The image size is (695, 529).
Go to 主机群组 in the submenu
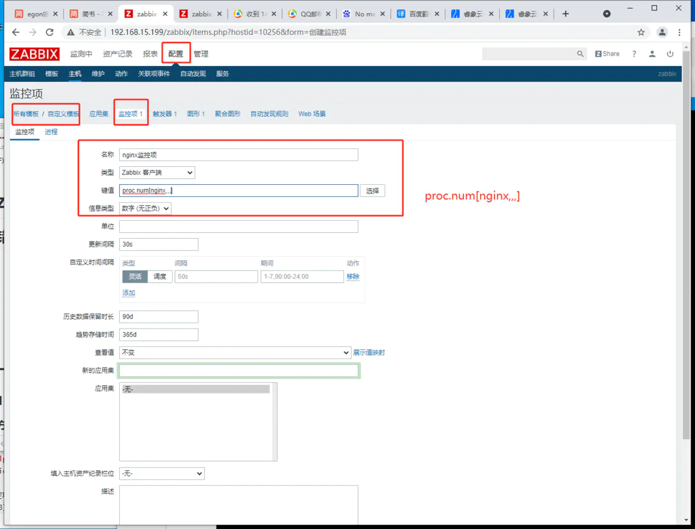click(x=23, y=74)
